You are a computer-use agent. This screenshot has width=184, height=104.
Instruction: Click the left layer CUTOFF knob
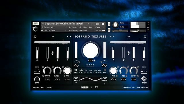tap(47, 70)
